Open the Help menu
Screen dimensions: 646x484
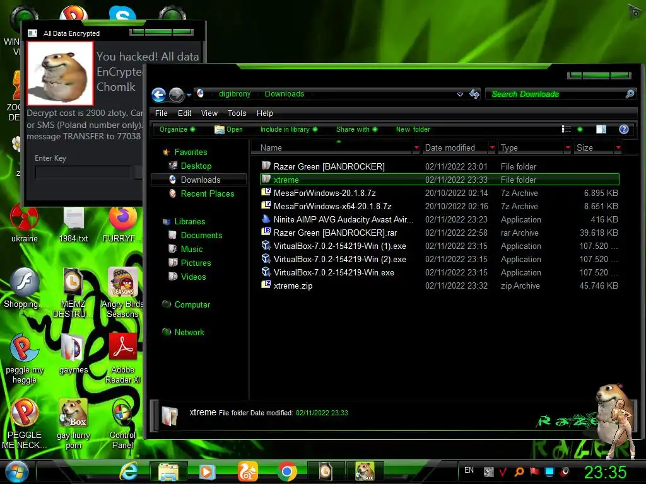264,113
